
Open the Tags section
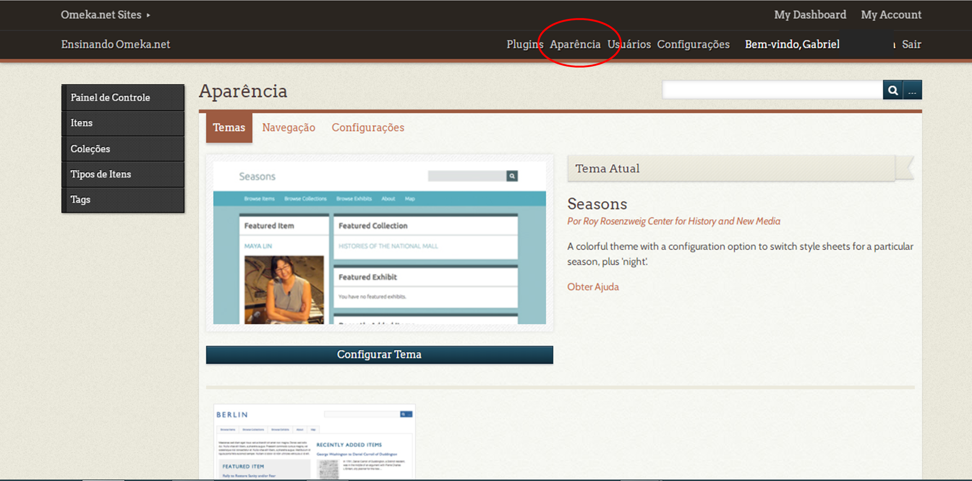tap(80, 199)
